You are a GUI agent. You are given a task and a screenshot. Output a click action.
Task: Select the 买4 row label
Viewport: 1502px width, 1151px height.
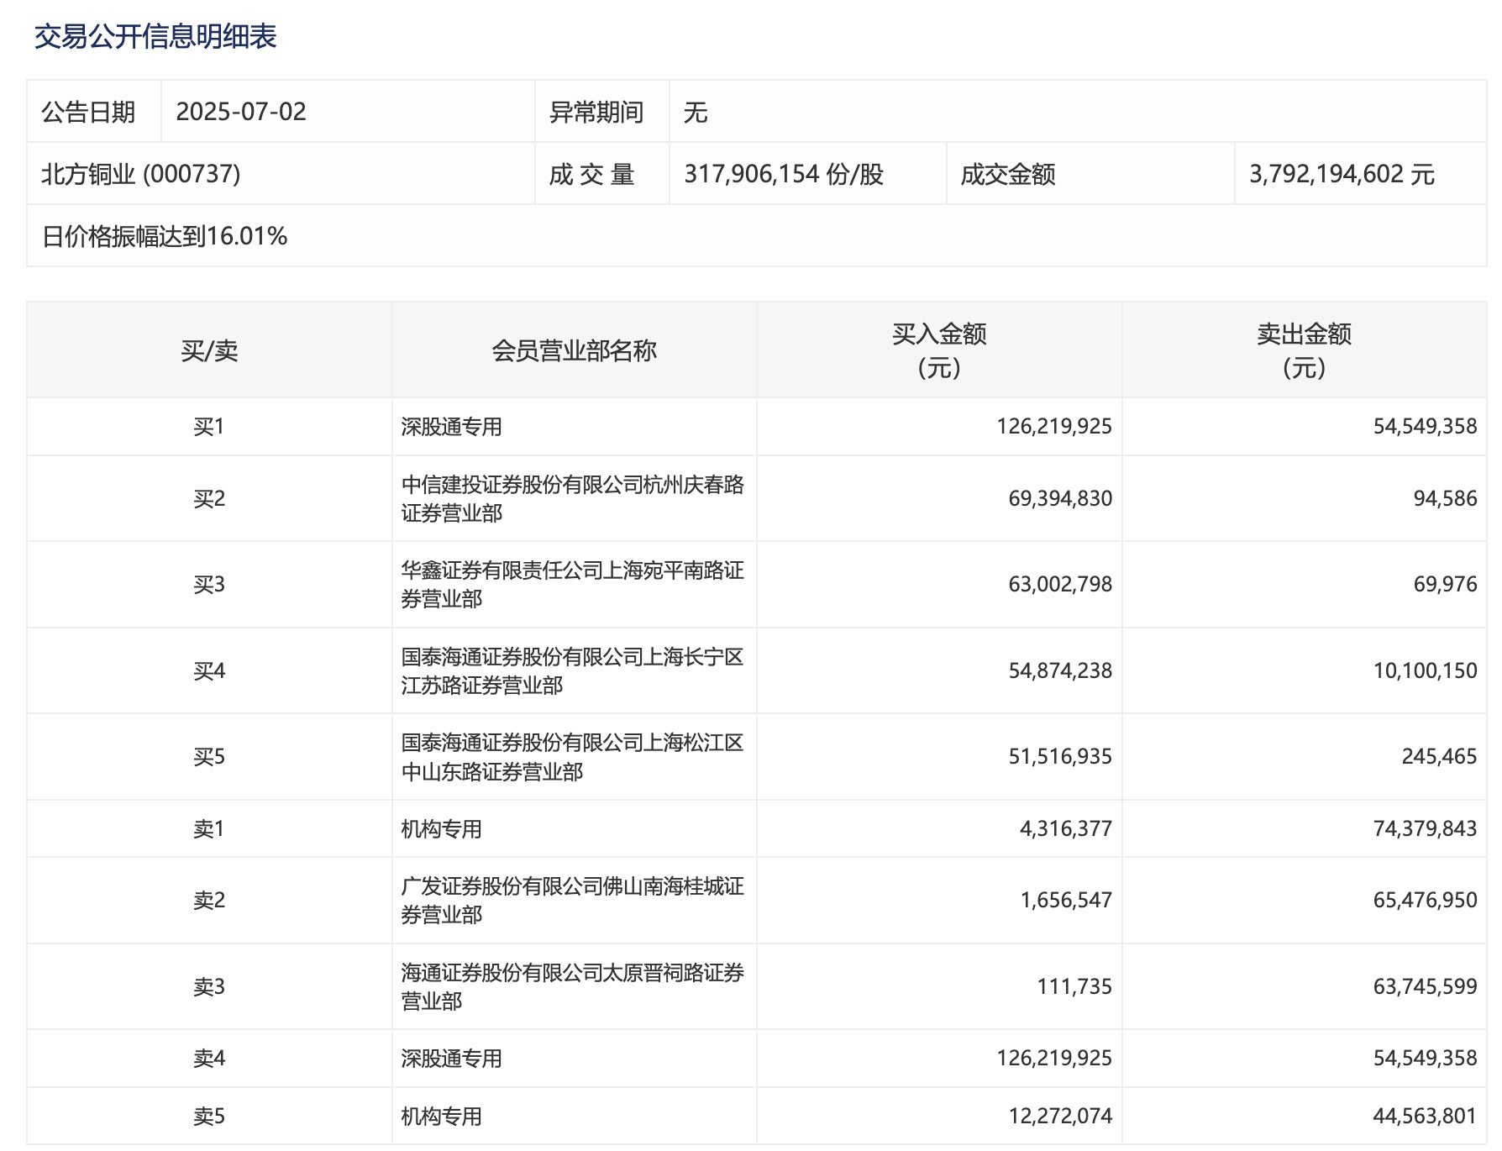(209, 671)
